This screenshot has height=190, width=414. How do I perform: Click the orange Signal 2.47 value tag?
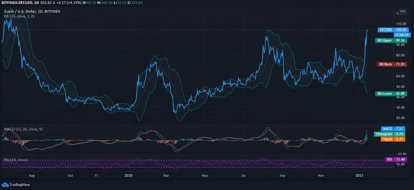[390, 139]
